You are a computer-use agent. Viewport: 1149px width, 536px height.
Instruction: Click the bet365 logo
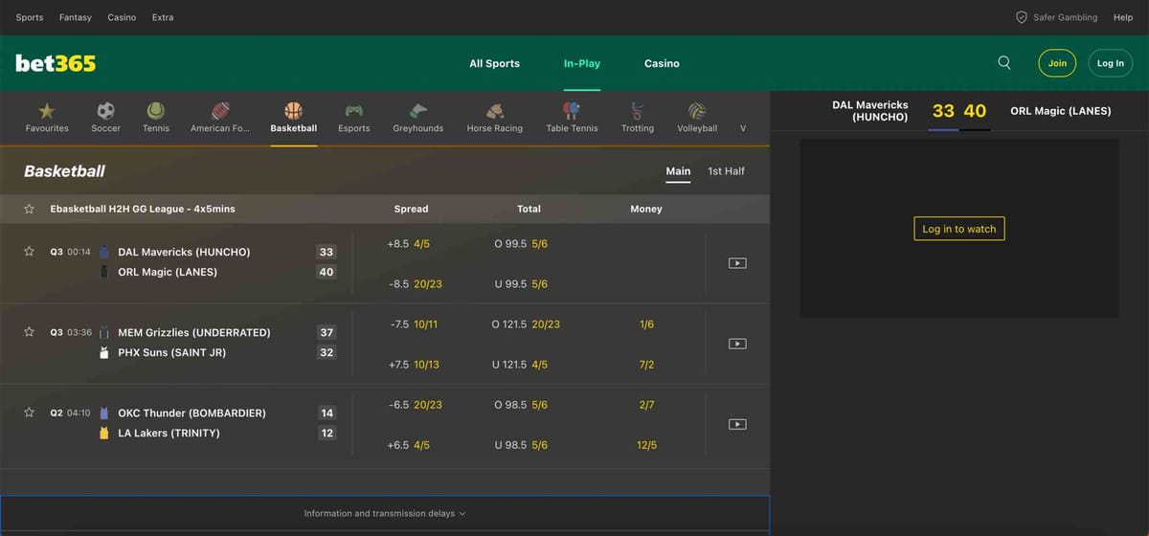56,63
